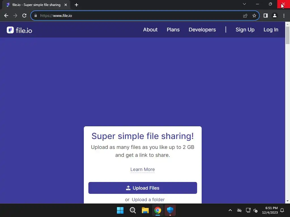View site info via the lock icon
The image size is (290, 217).
36,16
